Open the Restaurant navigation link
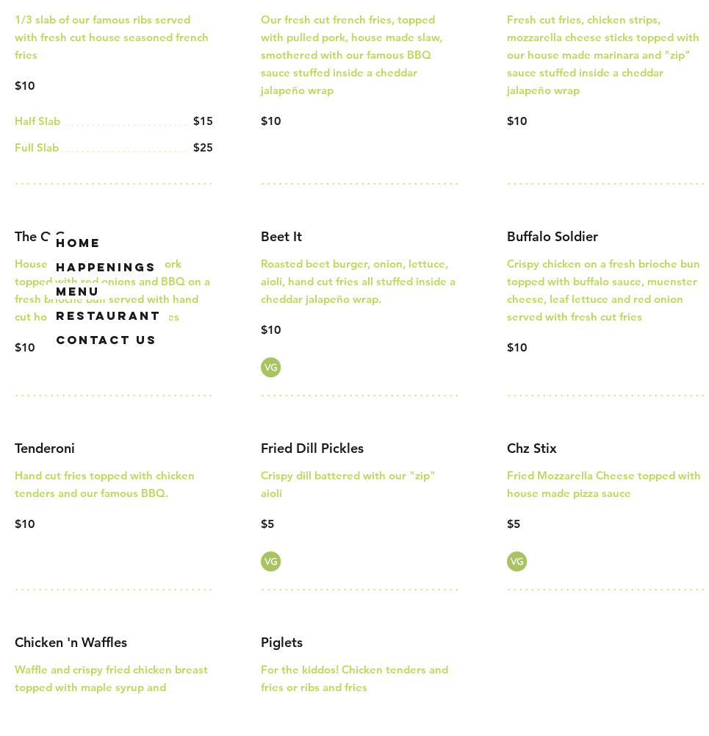The width and height of the screenshot is (709, 736). pos(108,315)
